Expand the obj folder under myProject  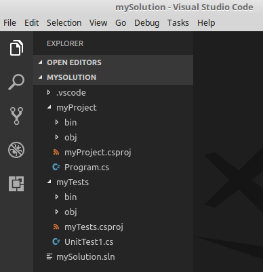(113, 137)
